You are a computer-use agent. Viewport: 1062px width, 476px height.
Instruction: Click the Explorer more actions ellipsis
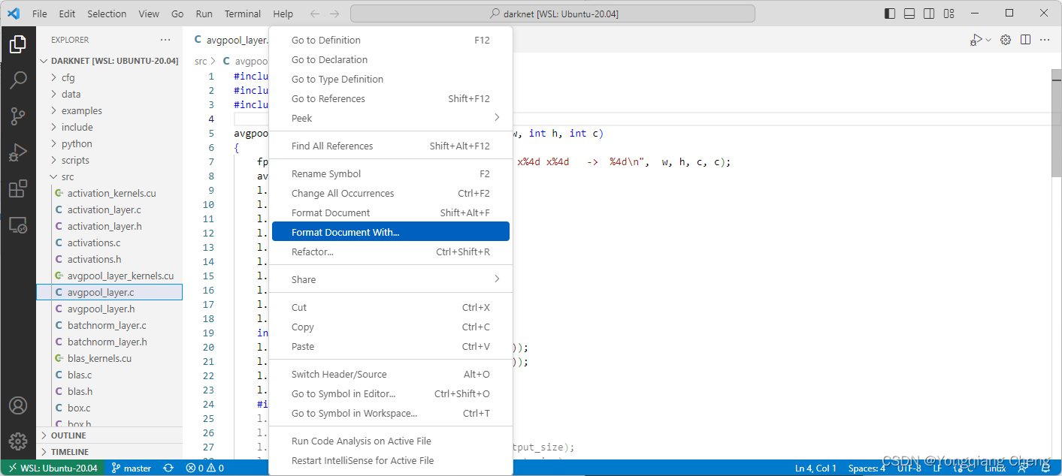coord(165,40)
